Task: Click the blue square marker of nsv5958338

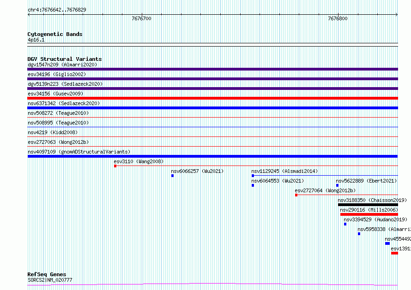Action: (359, 234)
